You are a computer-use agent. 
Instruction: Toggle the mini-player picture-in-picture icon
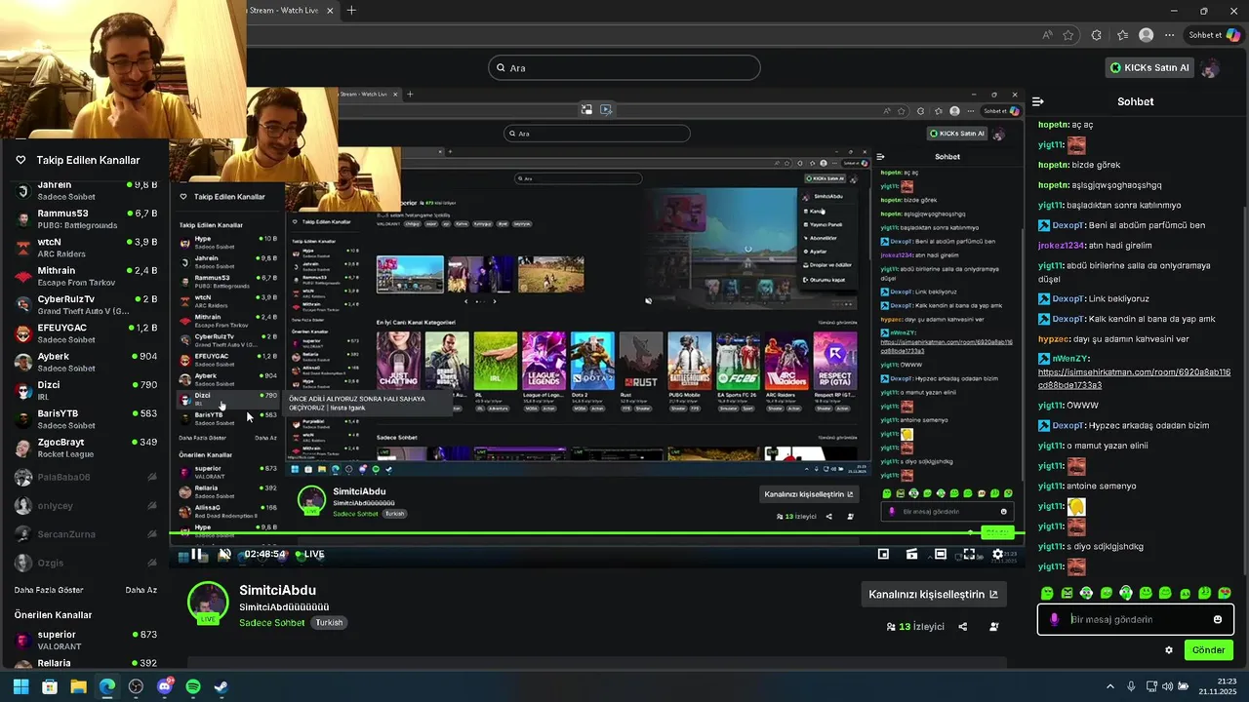pyautogui.click(x=883, y=554)
